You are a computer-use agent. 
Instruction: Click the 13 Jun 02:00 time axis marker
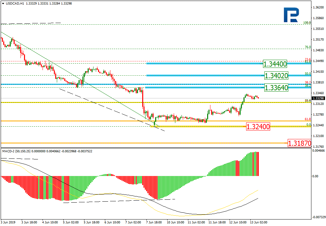point(258,222)
